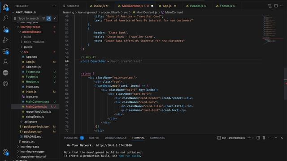Open App.css in the file tree
The height and width of the screenshot is (161, 287).
coord(31,57)
